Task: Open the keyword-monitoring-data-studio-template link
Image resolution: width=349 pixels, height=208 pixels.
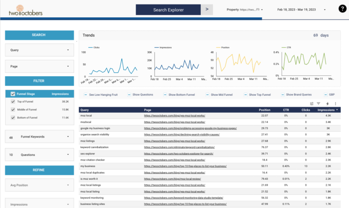Action: click(x=184, y=198)
